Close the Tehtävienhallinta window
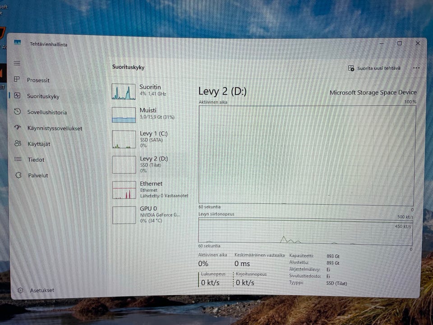The width and height of the screenshot is (433, 325). [x=418, y=43]
